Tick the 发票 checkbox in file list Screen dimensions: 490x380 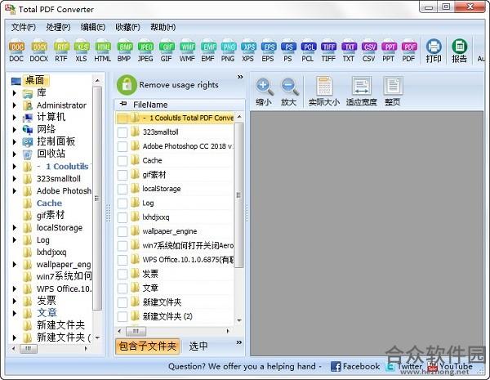point(122,275)
